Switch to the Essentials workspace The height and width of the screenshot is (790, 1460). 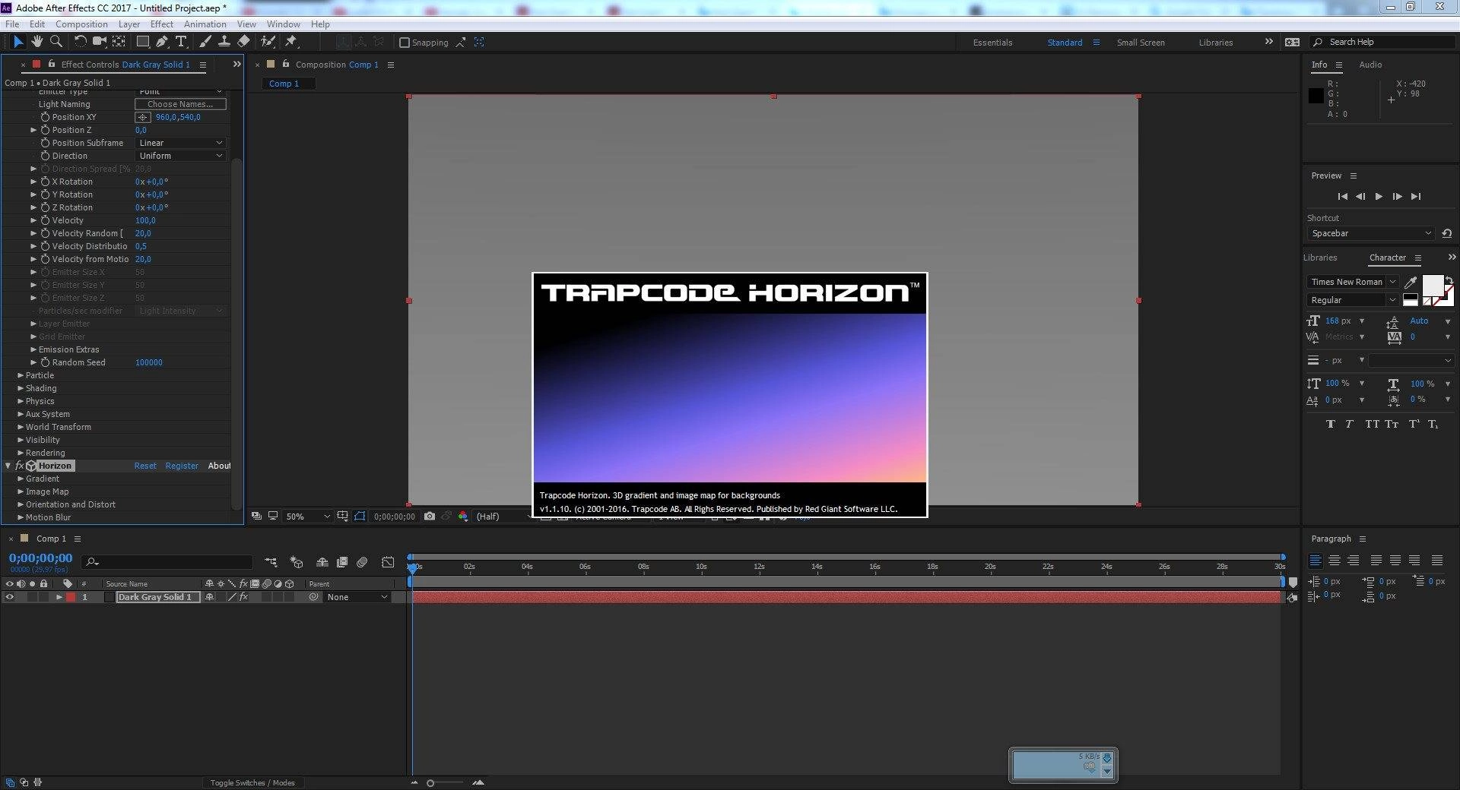click(992, 43)
